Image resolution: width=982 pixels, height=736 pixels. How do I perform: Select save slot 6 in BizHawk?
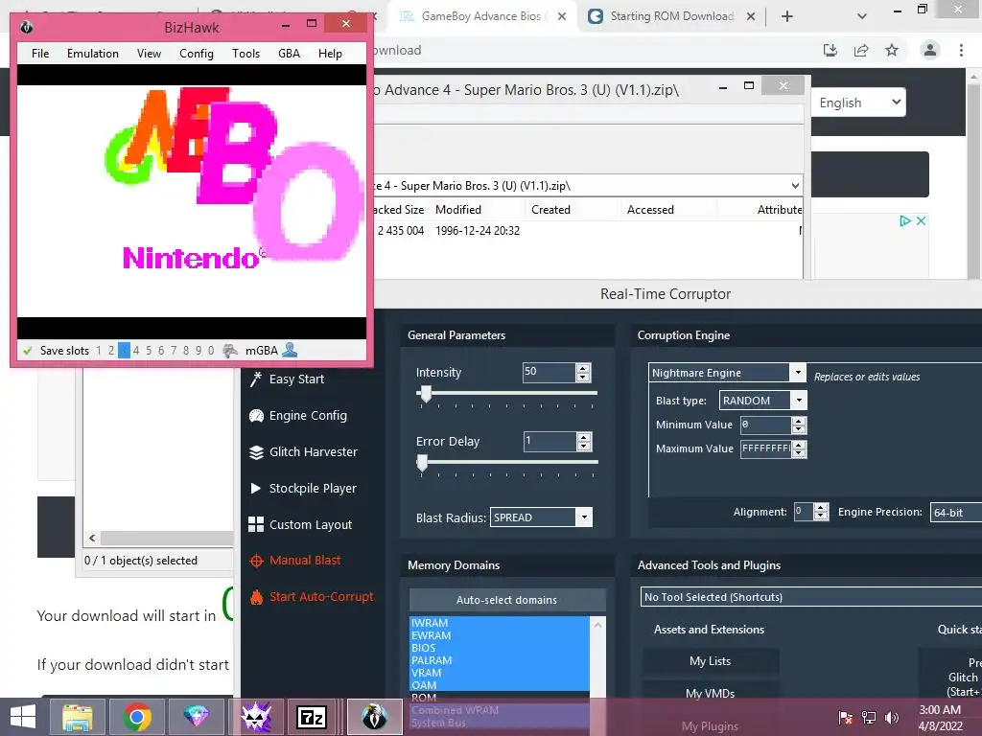[x=161, y=351]
